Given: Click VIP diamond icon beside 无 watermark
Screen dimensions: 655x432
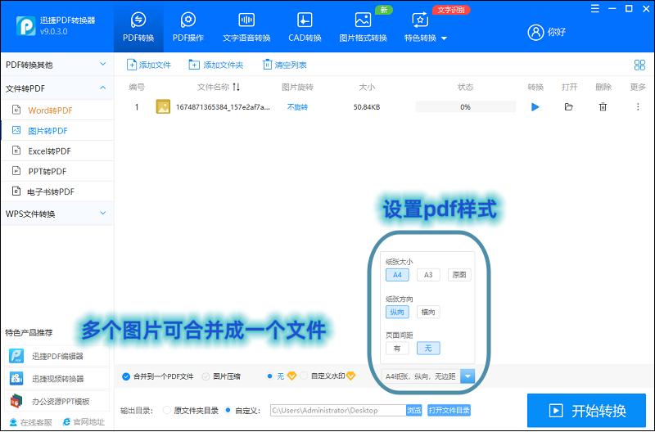Looking at the screenshot, I should (291, 376).
